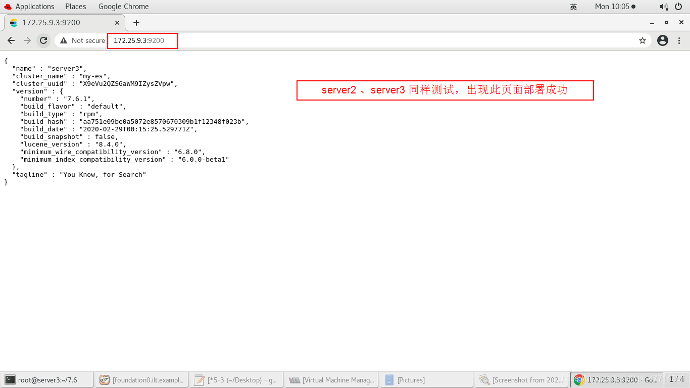Open the *5-3 gedit taskbar window
Image resolution: width=690 pixels, height=388 pixels.
coord(236,380)
